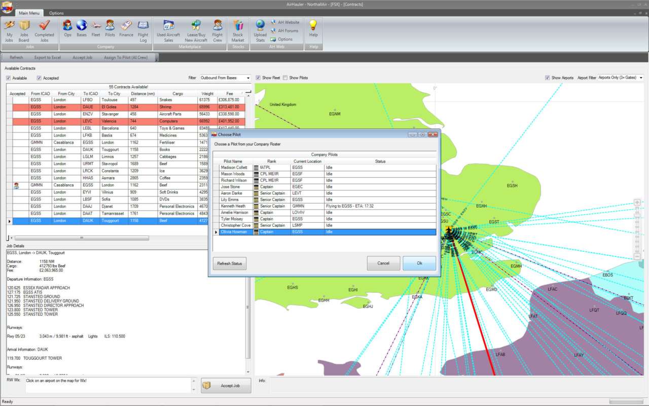Toggle the Show Fleet checkbox
The image size is (649, 406).
259,78
